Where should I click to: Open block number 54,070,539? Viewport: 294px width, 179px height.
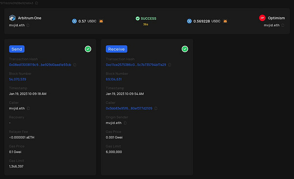click(x=18, y=80)
